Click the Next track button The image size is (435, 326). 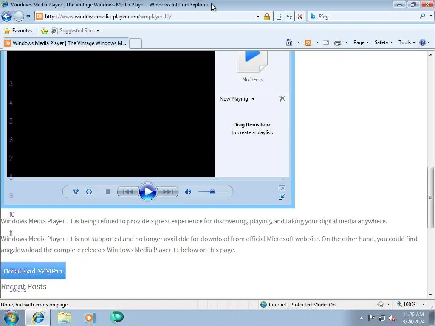click(x=167, y=191)
